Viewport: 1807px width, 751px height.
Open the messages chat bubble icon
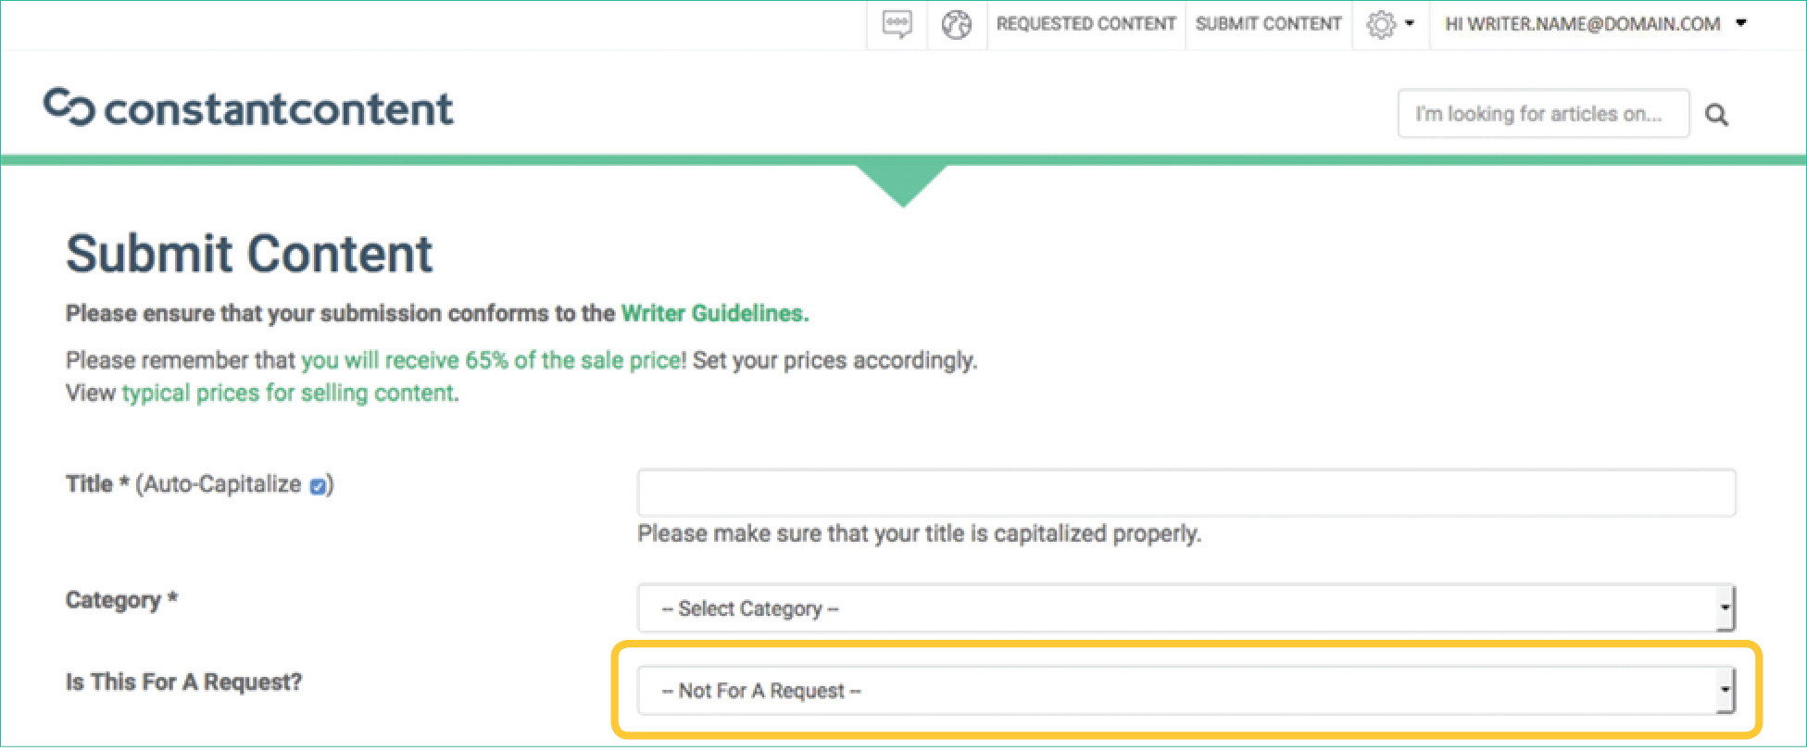tap(897, 24)
